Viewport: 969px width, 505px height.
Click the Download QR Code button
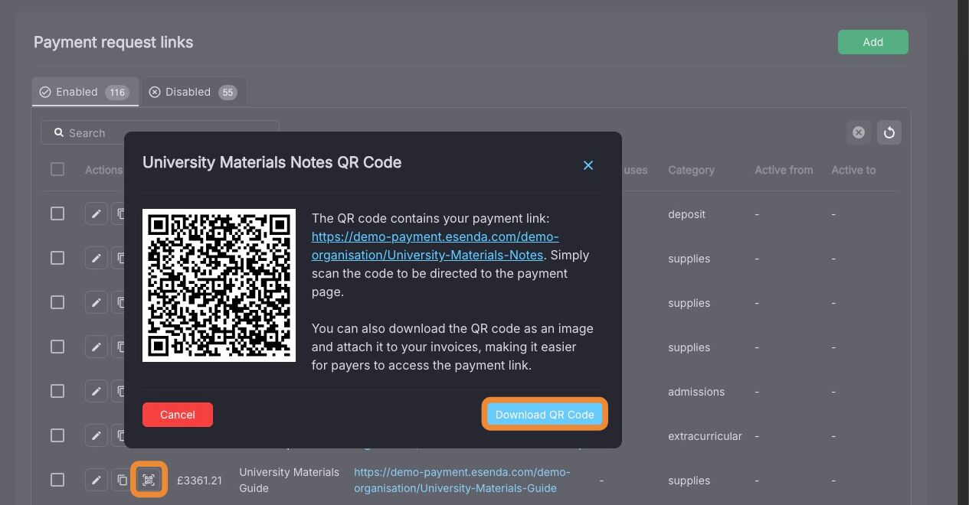click(x=545, y=415)
